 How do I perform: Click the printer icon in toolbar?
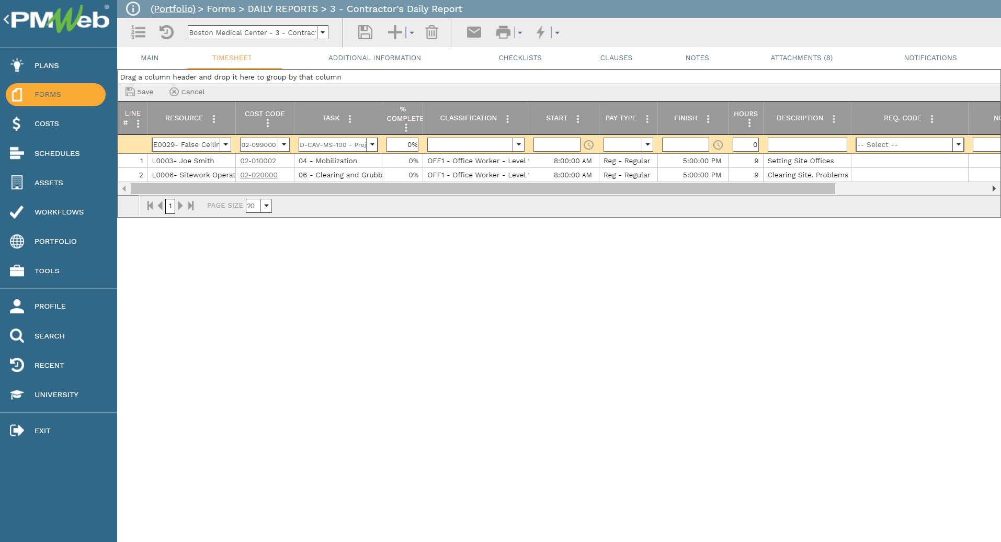click(503, 32)
